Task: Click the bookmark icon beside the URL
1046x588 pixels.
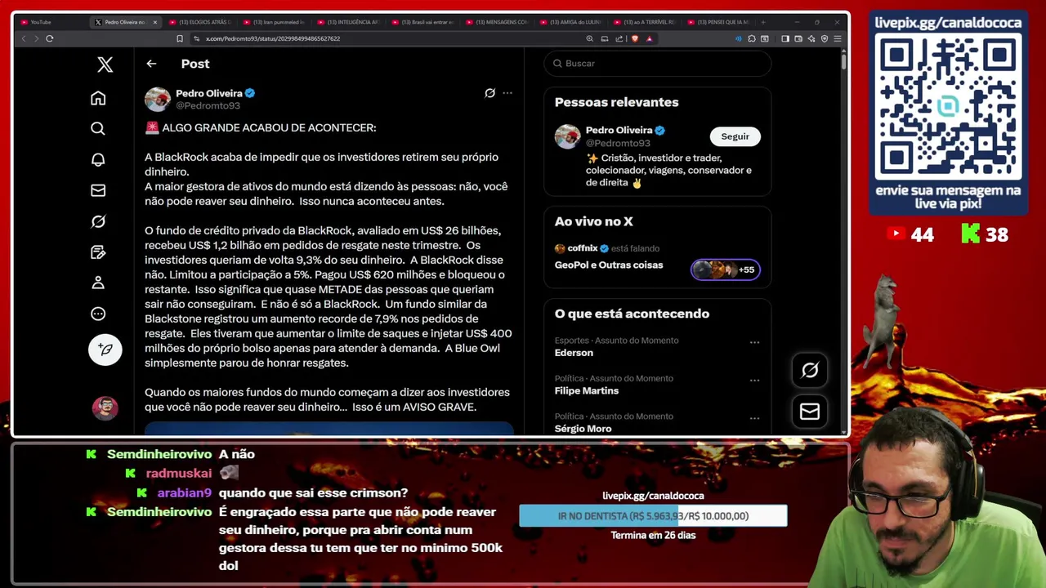Action: coord(180,38)
